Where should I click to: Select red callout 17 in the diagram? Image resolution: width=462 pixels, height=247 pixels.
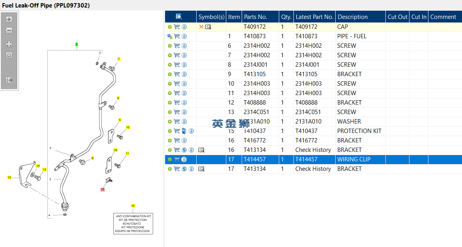coord(103,190)
